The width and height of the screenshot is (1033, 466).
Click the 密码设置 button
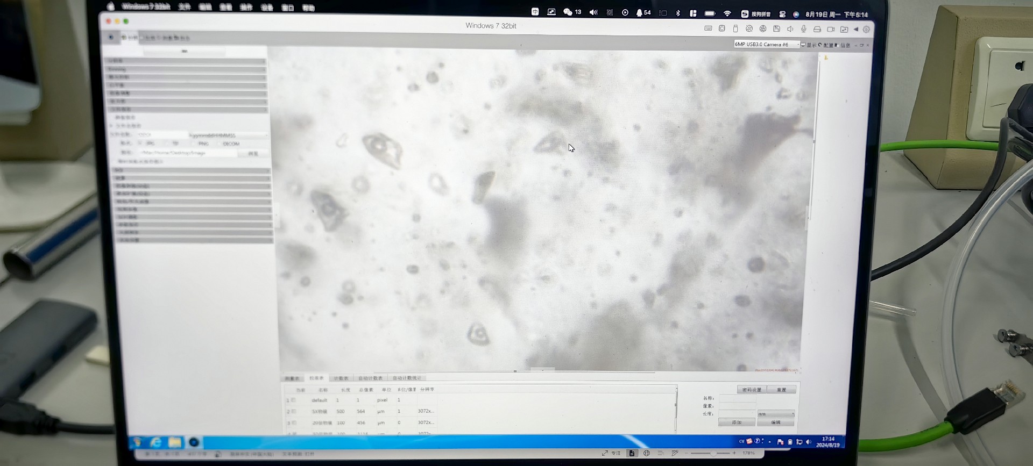(752, 390)
